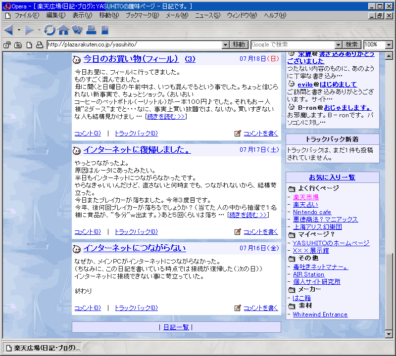Open 続きを読む link in the 07月18日 post

click(166, 117)
